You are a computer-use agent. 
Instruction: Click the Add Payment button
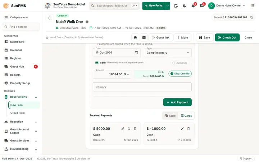pos(177,102)
